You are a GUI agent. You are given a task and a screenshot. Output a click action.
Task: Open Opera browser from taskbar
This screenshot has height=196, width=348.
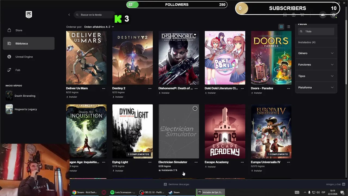coord(104,192)
